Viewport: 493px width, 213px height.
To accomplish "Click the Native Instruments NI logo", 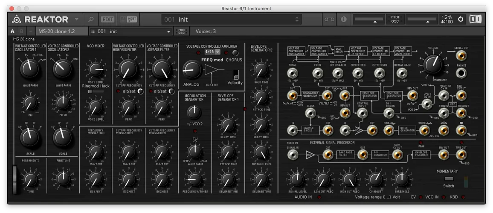I will pos(476,19).
